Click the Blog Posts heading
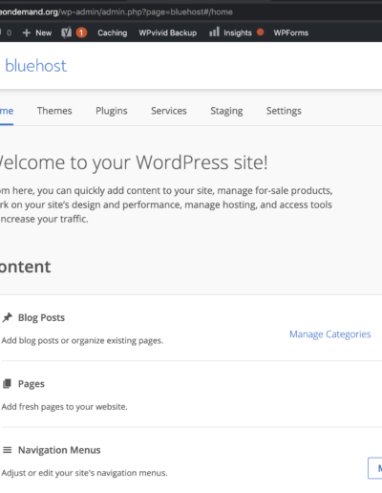The image size is (382, 493). tap(41, 317)
